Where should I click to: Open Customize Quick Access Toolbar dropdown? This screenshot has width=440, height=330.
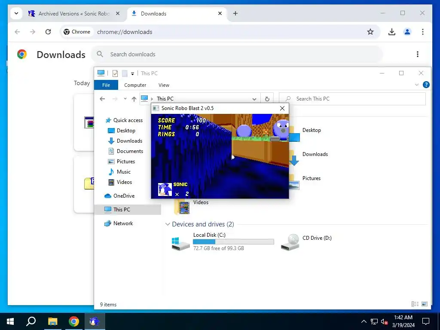click(132, 74)
